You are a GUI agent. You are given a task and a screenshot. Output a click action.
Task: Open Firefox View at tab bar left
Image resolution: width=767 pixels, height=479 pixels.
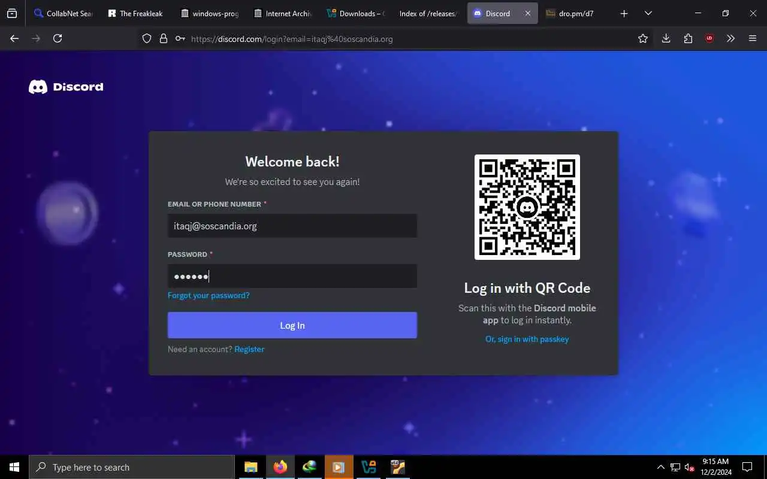point(12,13)
